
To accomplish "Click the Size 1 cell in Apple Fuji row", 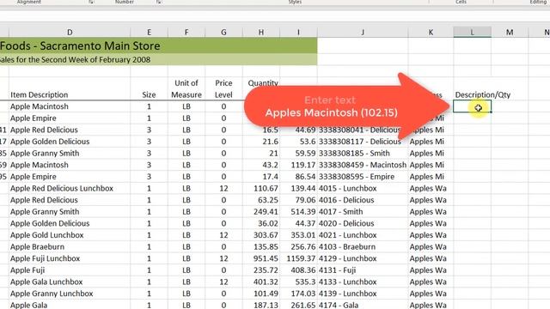I will click(149, 270).
